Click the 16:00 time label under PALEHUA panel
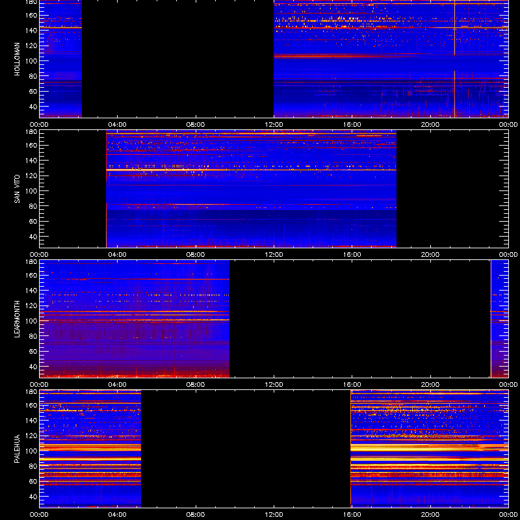Image resolution: width=520 pixels, height=520 pixels. coord(352,515)
